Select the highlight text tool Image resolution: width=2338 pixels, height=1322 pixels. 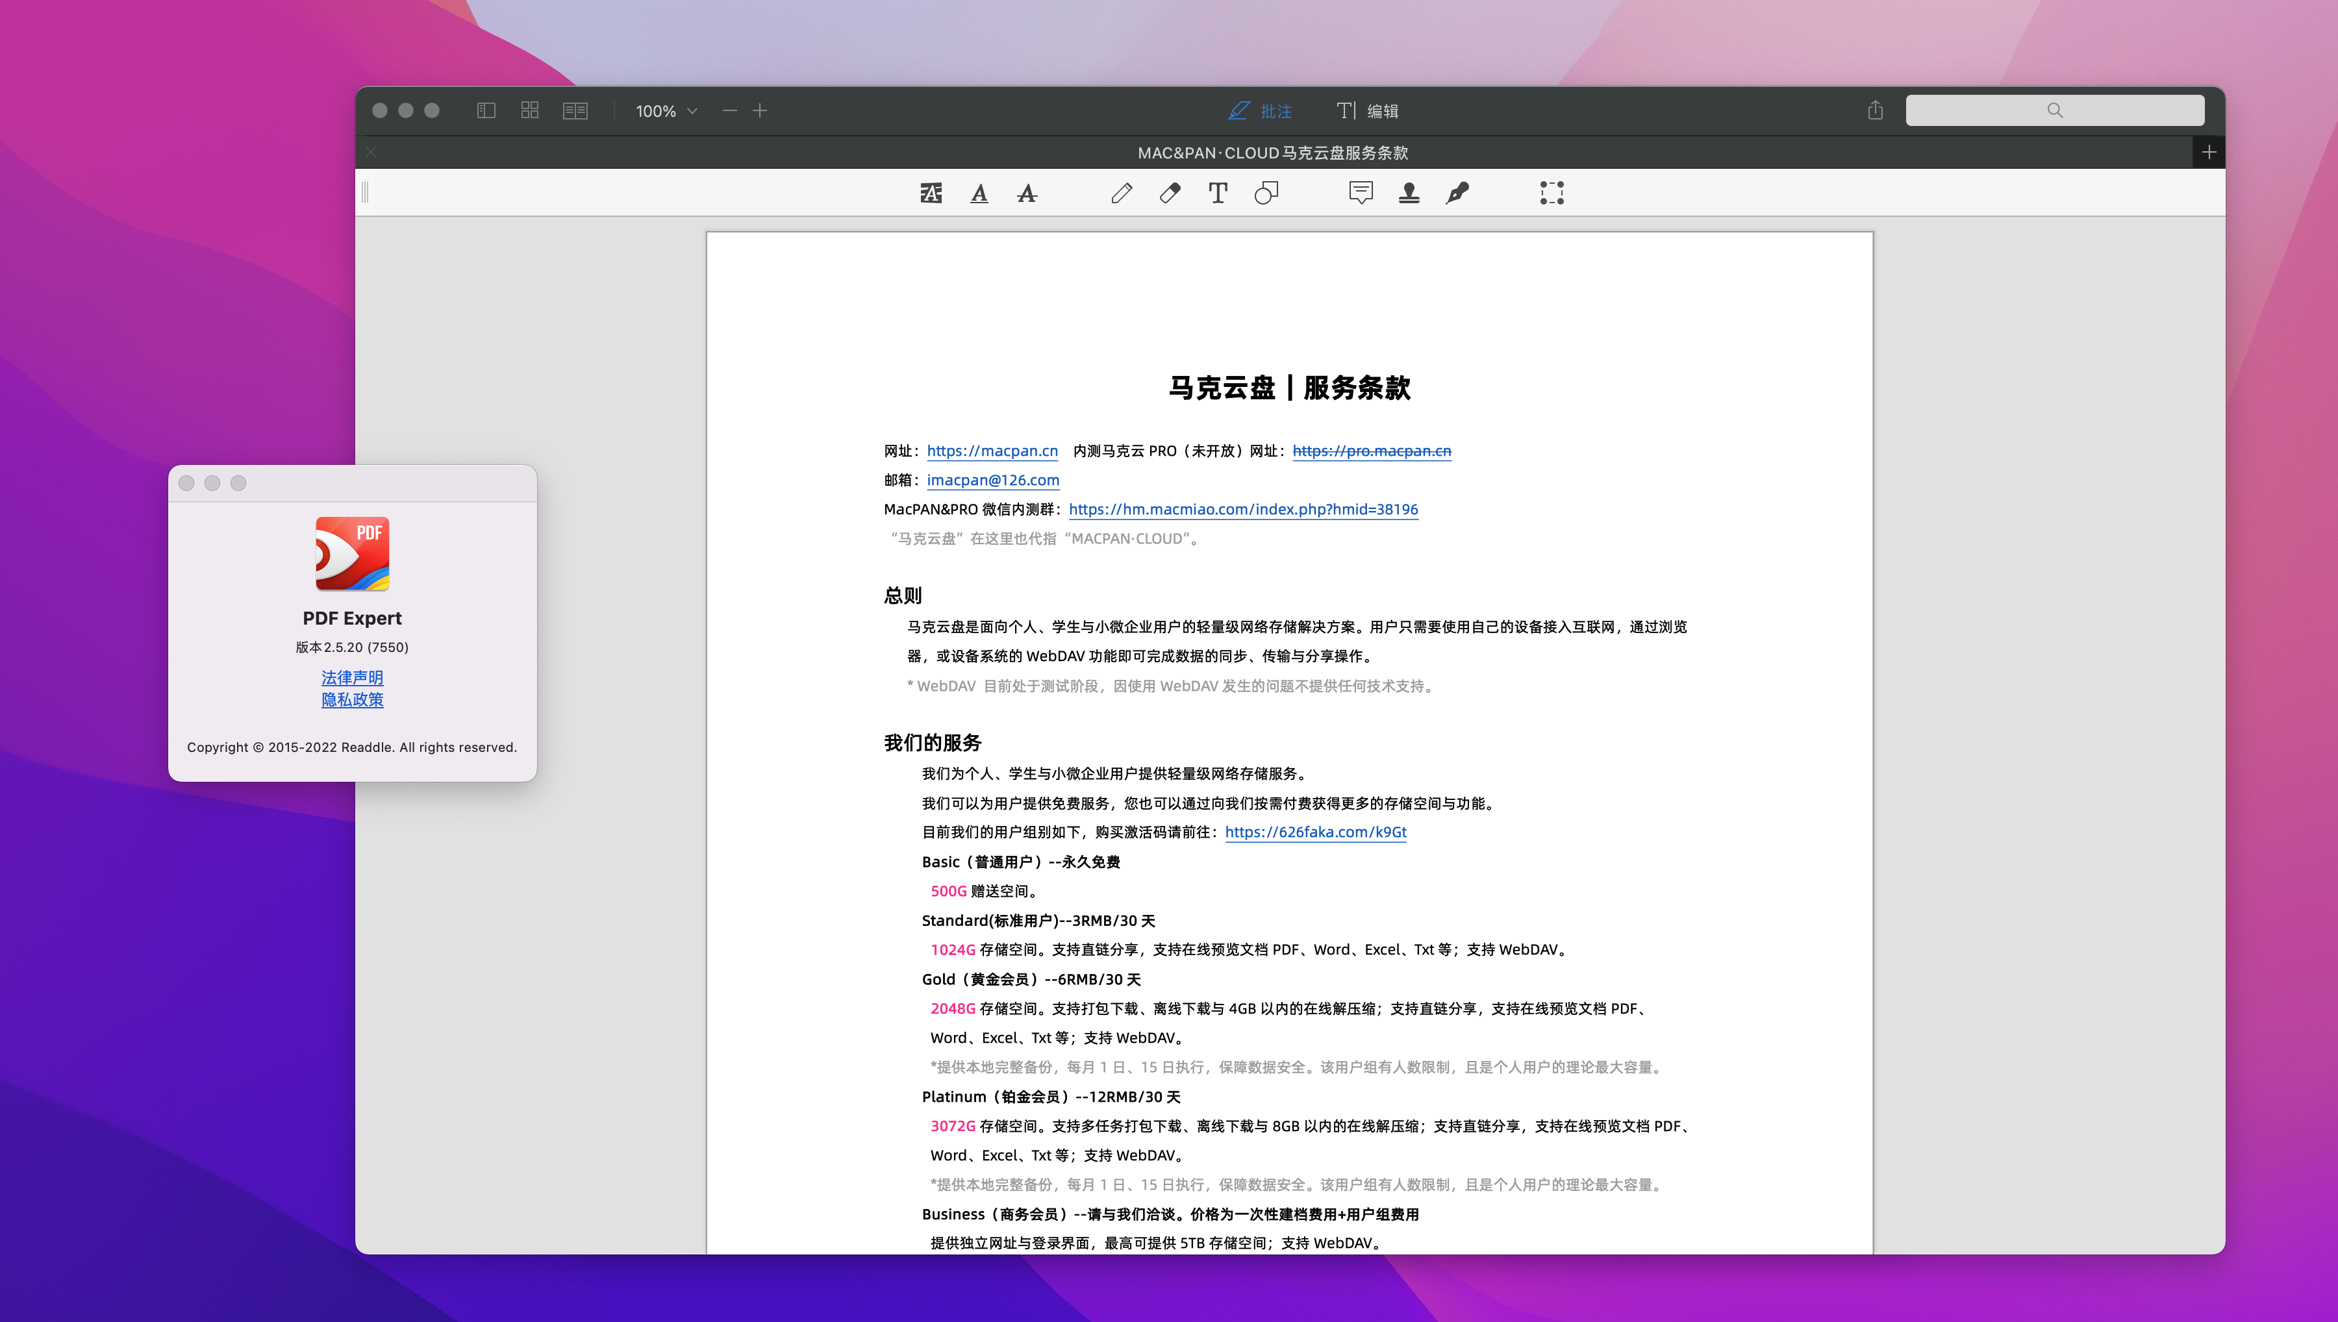931,192
